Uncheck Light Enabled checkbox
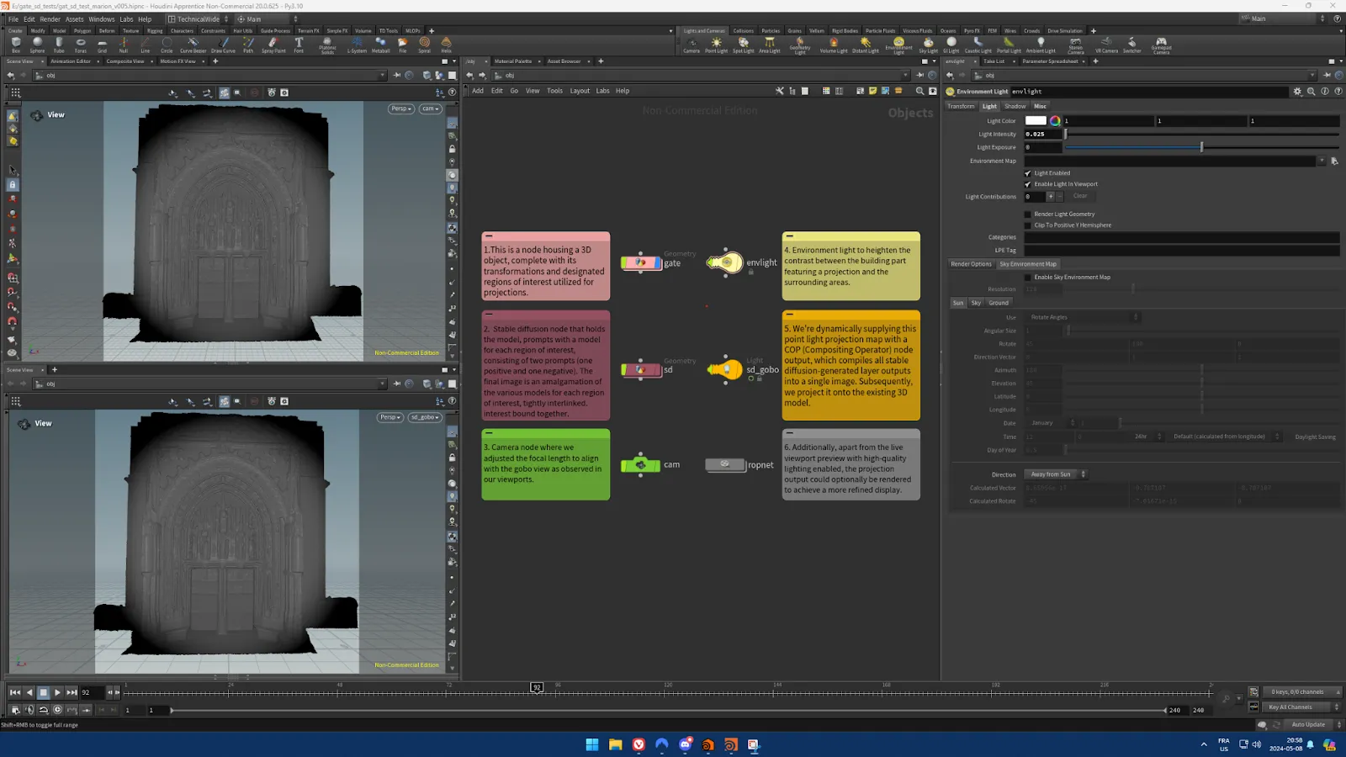The height and width of the screenshot is (757, 1346). [x=1027, y=173]
